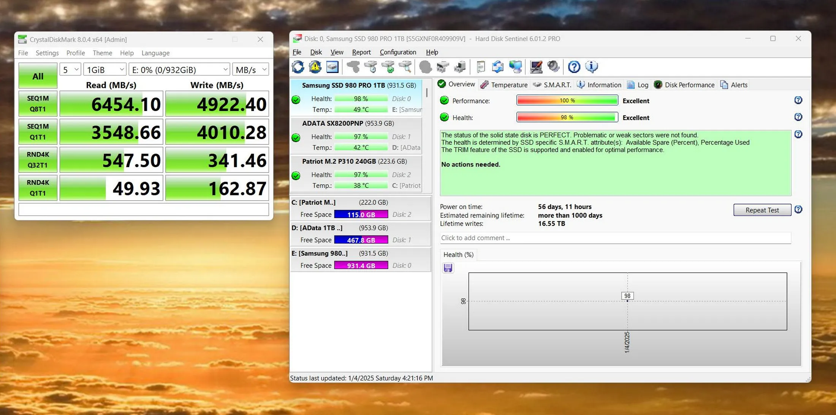Screen dimensions: 836x415
Task: Open Configuration menu in Hard Disk Sentinel
Action: click(398, 52)
